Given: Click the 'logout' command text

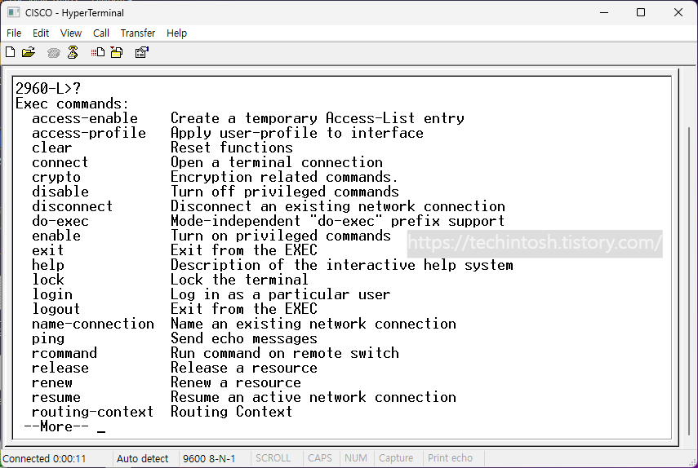Looking at the screenshot, I should (x=56, y=309).
